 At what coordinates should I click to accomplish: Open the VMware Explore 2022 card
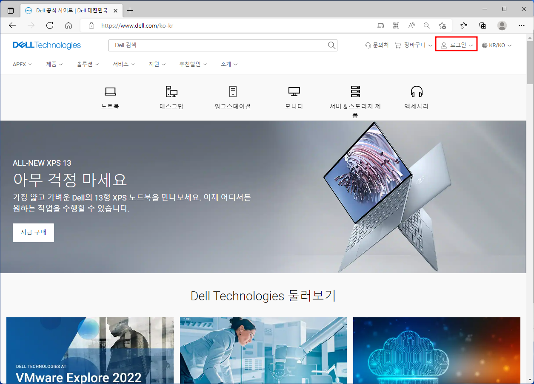click(x=90, y=350)
